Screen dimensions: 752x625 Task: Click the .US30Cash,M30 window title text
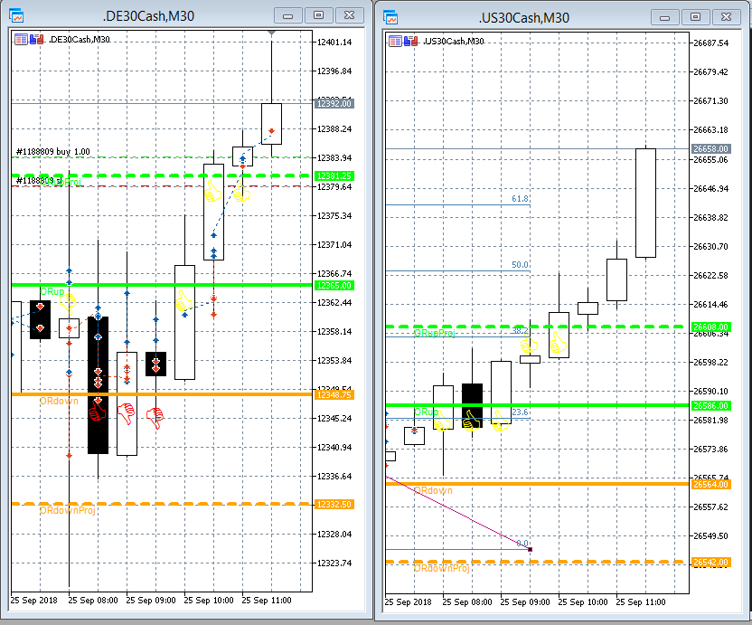point(523,18)
